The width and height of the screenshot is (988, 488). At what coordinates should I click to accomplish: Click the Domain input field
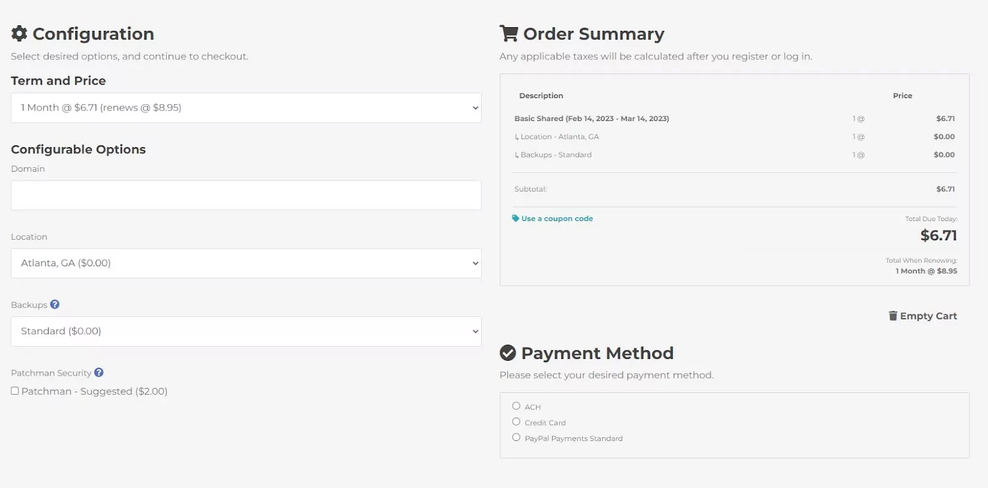[246, 195]
